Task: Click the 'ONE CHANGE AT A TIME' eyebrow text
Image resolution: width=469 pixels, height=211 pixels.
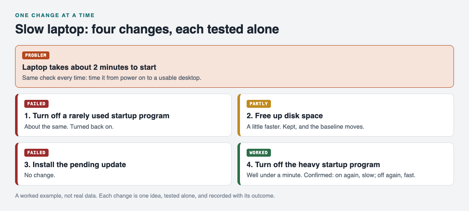Action: [x=55, y=15]
